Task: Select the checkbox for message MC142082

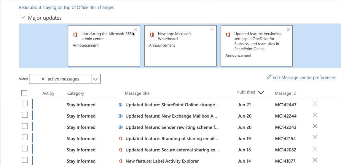Action: [x=25, y=148]
